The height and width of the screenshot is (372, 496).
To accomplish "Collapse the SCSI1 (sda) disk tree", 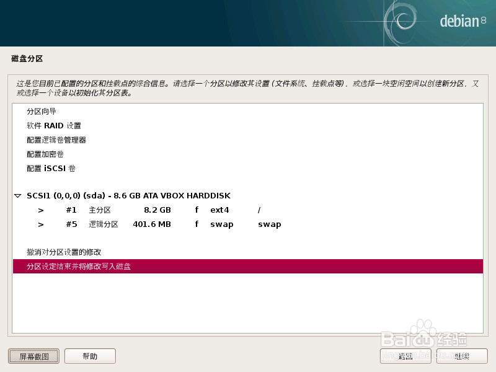I will click(x=17, y=195).
